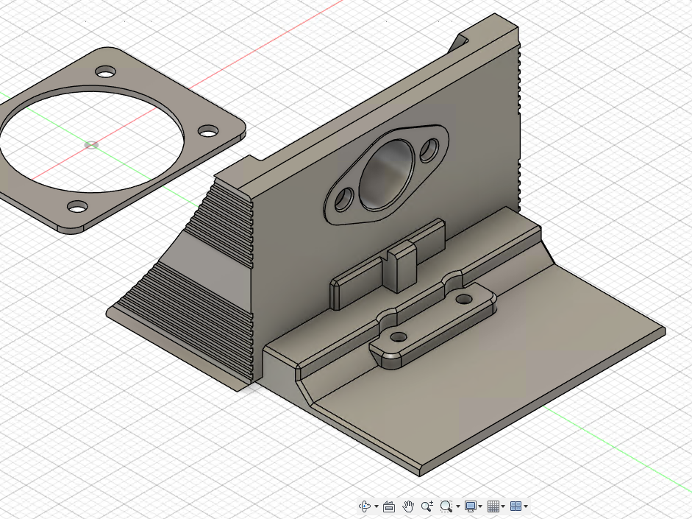Expand the Display Settings dropdown arrow

(x=480, y=506)
